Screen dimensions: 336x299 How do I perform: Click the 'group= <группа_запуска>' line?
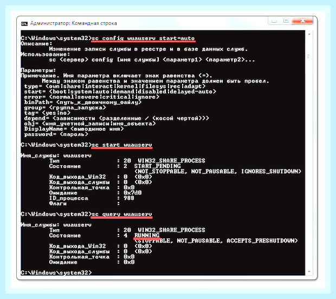pyautogui.click(x=65, y=108)
